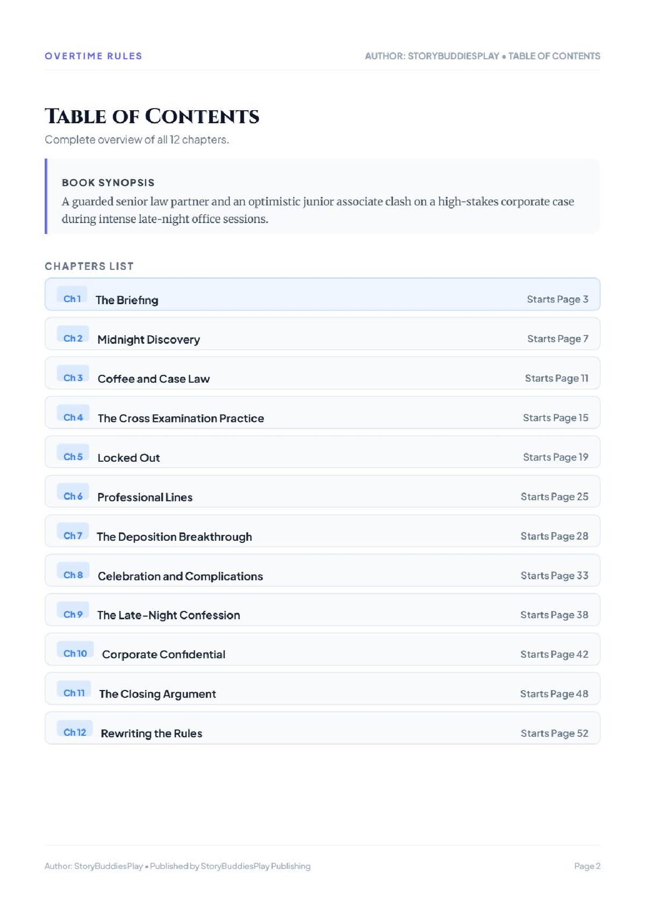Open Celebration and Complications chapter

pos(322,570)
